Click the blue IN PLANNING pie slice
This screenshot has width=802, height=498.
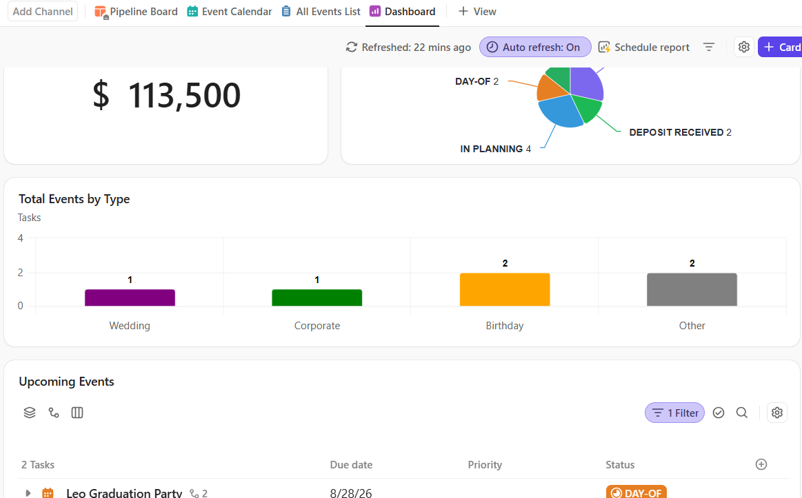pos(560,112)
